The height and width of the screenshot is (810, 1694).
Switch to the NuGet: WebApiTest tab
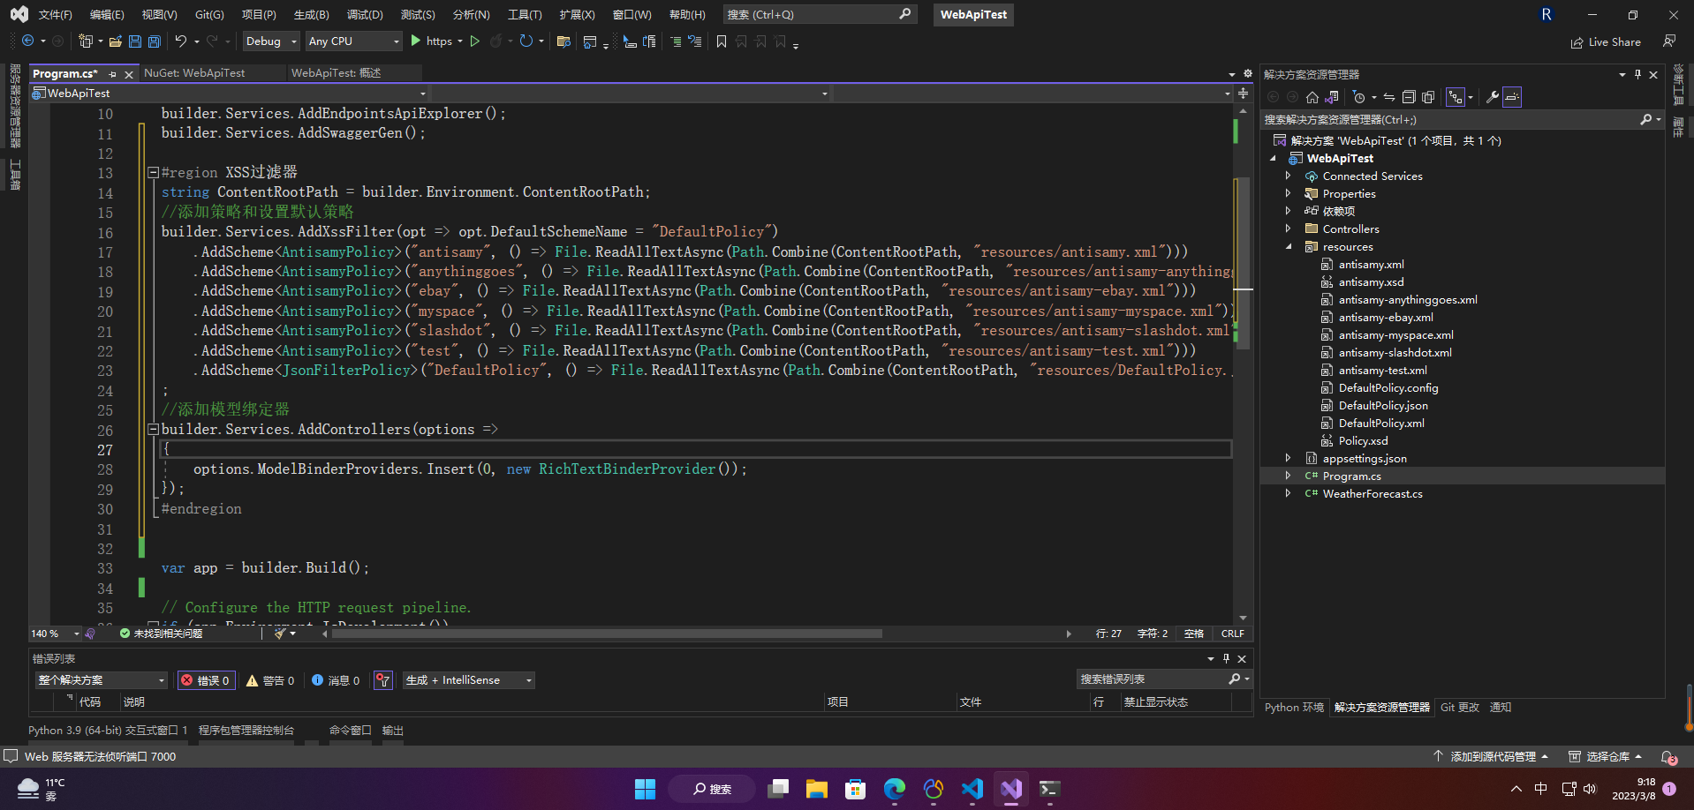click(x=194, y=73)
